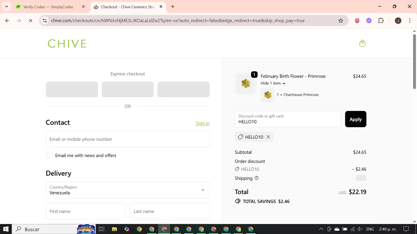Click the First name field
This screenshot has height=234, width=417.
click(x=86, y=211)
